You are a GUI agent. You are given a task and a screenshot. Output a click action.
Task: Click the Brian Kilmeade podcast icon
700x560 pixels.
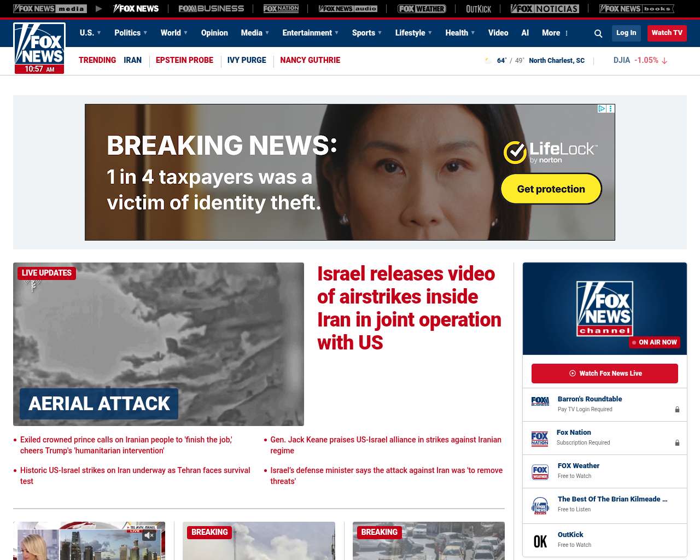[540, 506]
